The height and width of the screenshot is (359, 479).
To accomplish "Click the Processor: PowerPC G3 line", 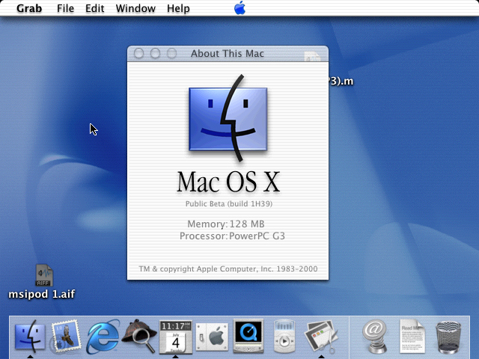I will (x=232, y=236).
